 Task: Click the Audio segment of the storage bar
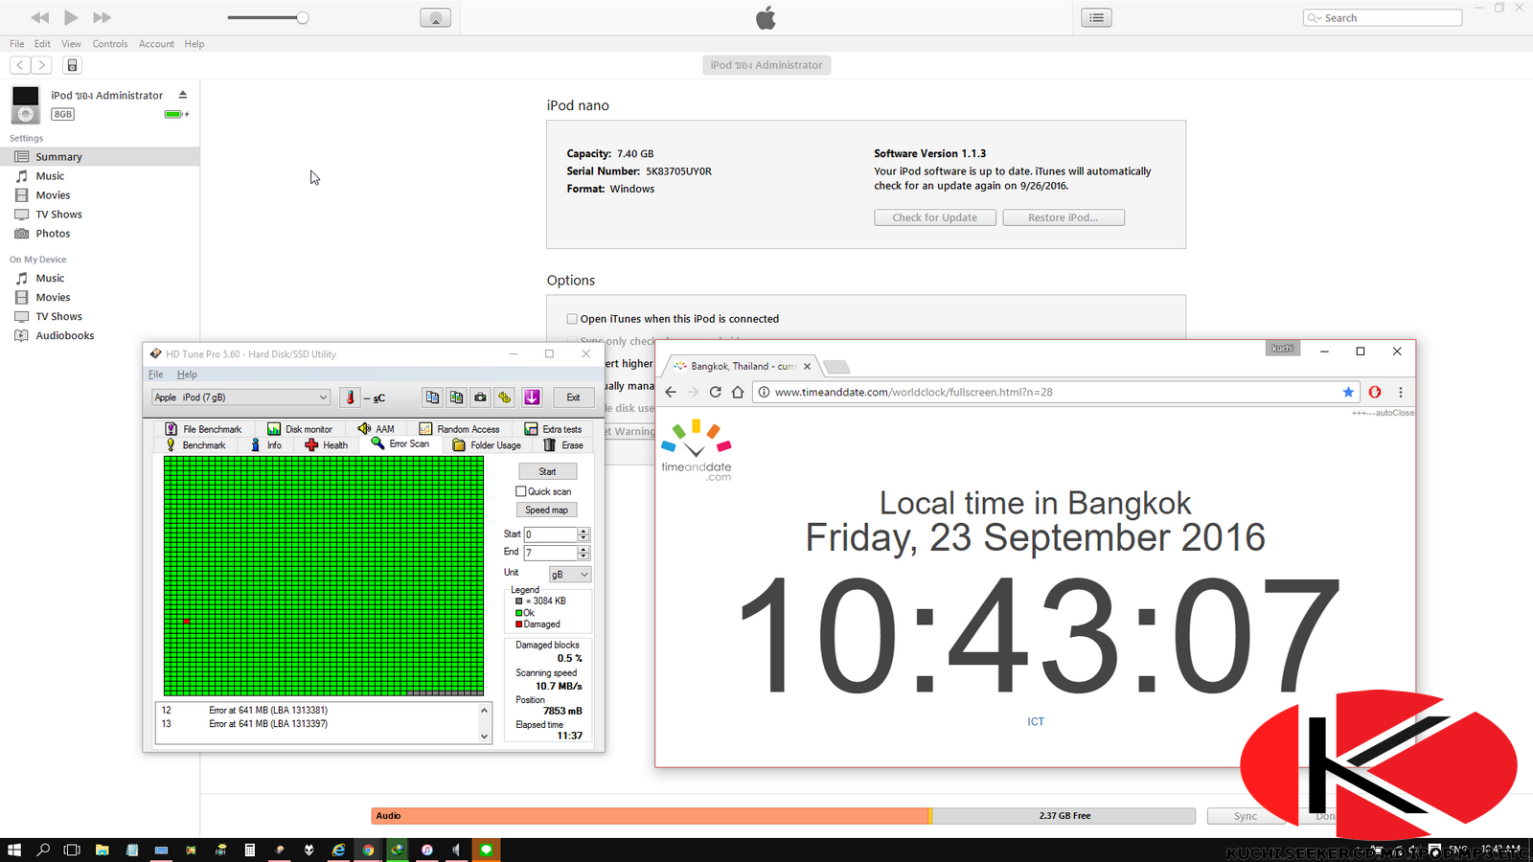pos(651,816)
